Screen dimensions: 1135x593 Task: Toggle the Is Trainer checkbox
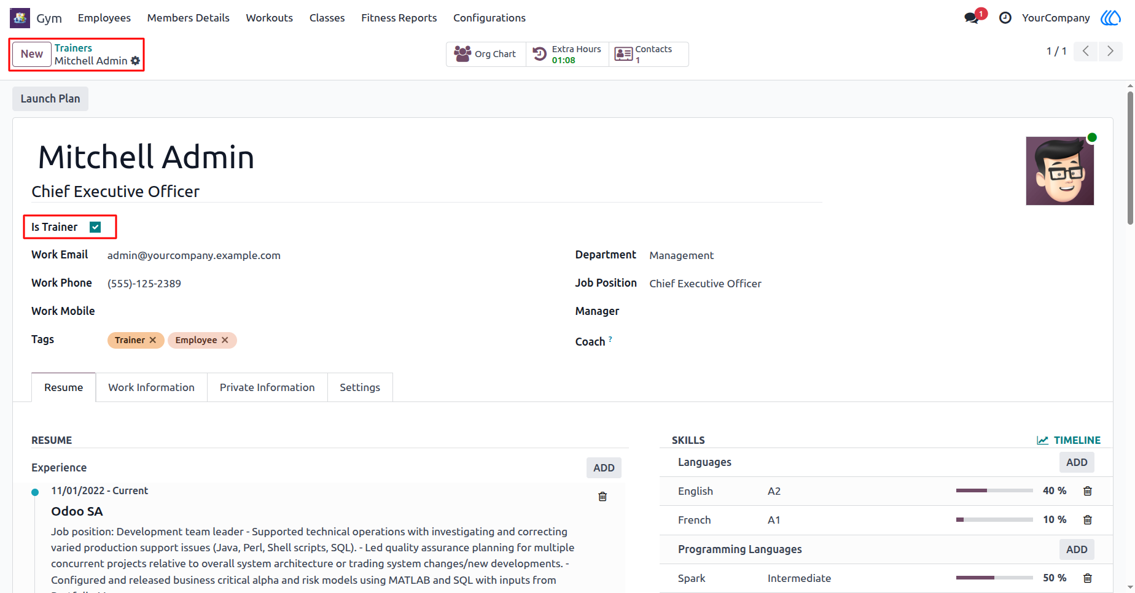[95, 227]
